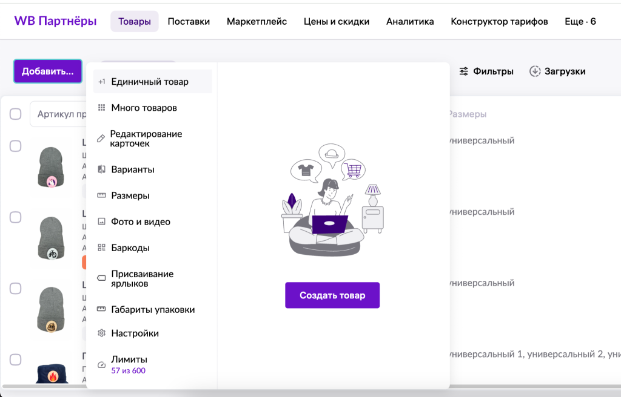The height and width of the screenshot is (397, 621).
Task: Select the hat with pink unicorn patch checkbox
Action: click(15, 146)
